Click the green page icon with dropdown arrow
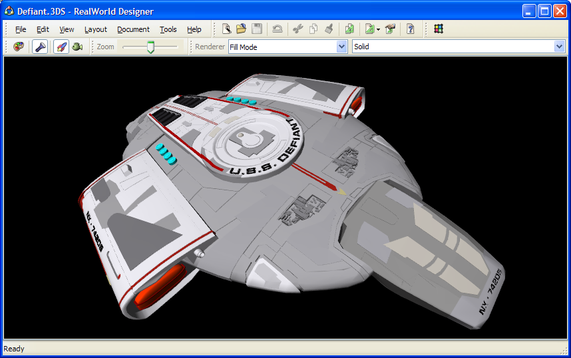The image size is (571, 358). coord(369,29)
